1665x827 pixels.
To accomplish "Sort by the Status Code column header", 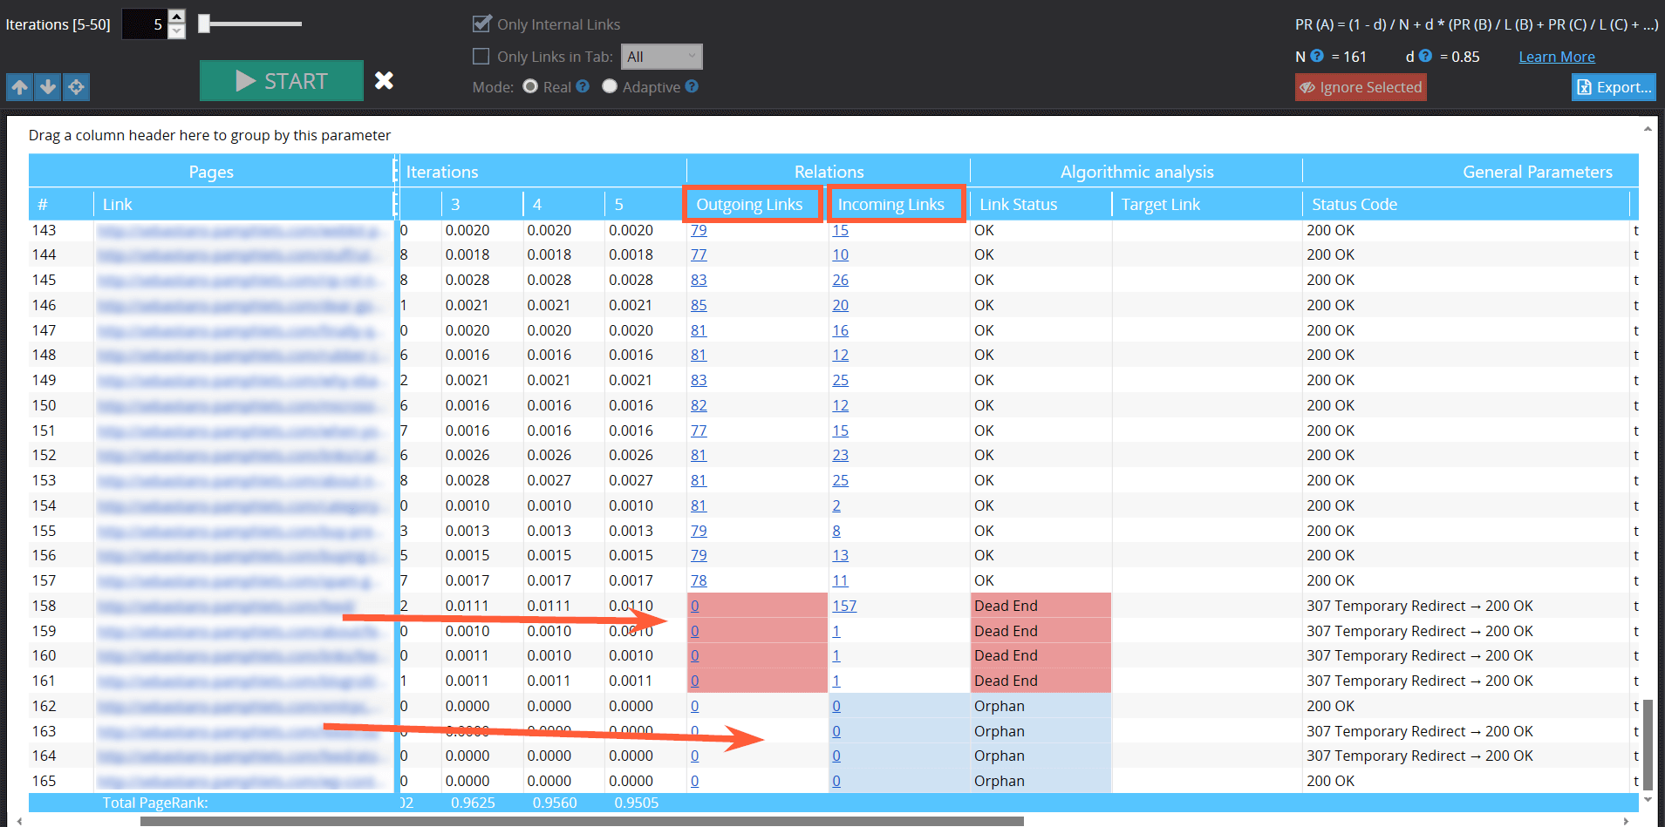I will point(1465,205).
